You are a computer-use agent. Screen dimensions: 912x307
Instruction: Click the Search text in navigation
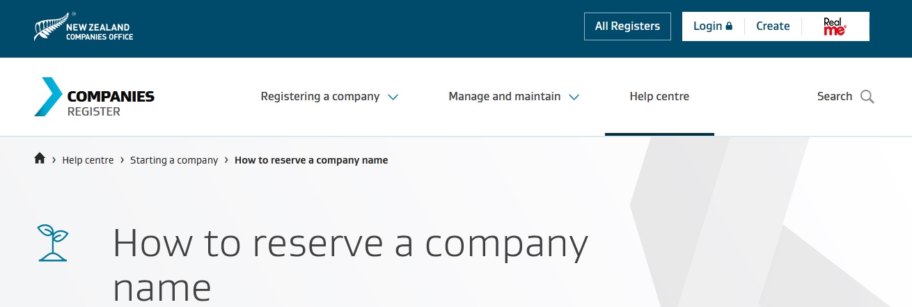coord(834,97)
